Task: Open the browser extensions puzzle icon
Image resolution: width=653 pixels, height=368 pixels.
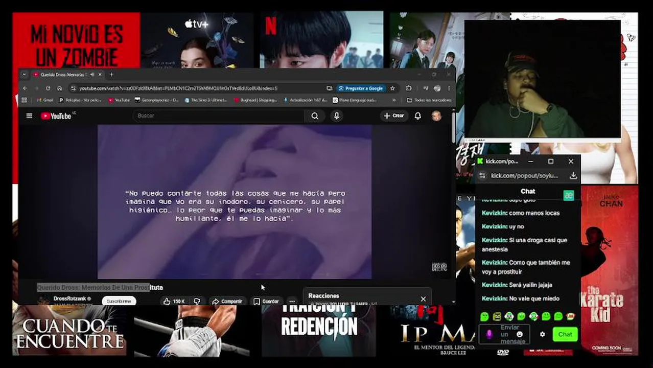Action: point(409,88)
